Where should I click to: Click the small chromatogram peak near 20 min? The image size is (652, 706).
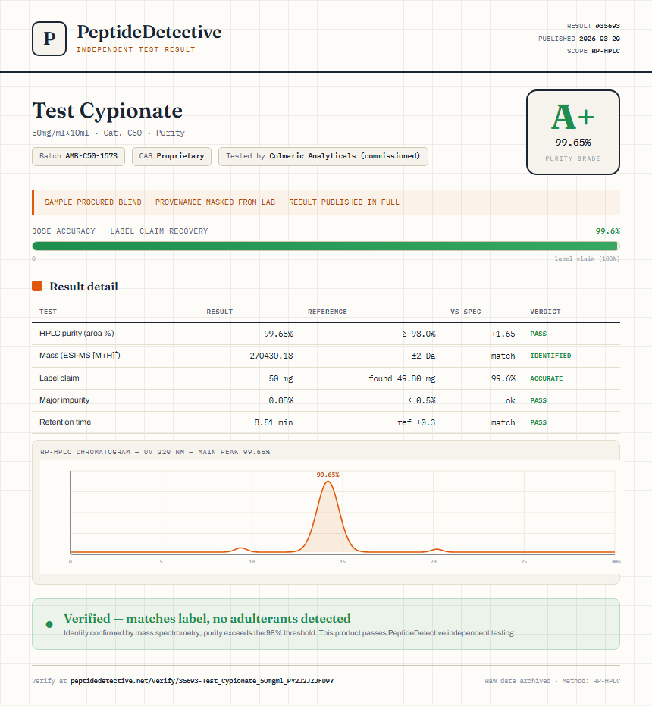[436, 550]
